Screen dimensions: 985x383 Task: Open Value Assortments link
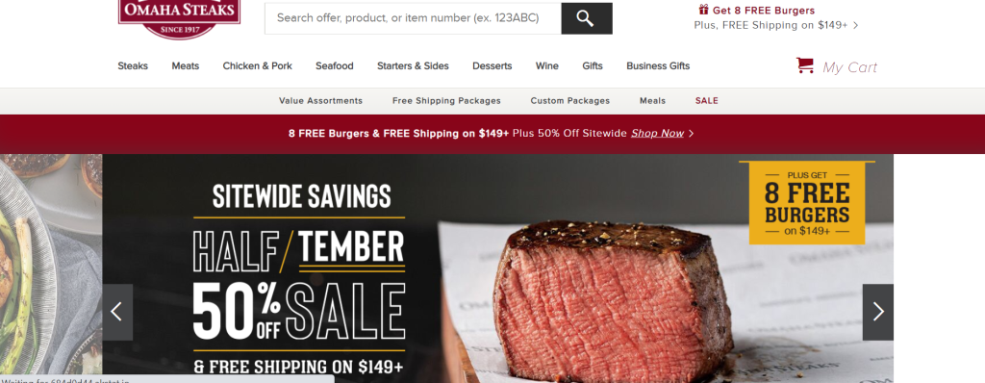(x=320, y=101)
